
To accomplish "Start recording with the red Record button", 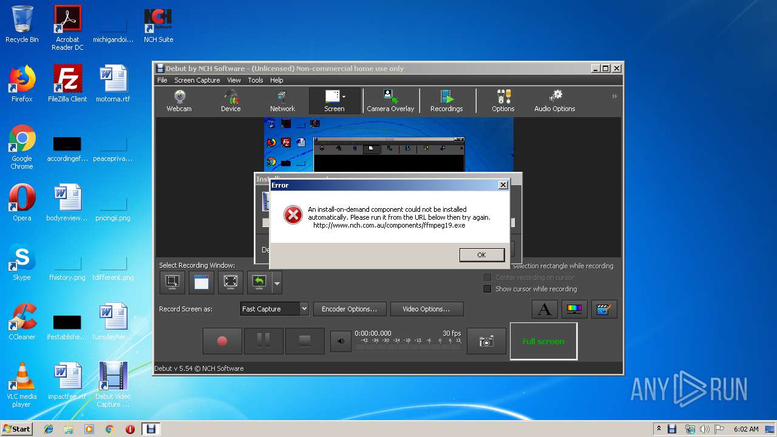I will coord(222,341).
